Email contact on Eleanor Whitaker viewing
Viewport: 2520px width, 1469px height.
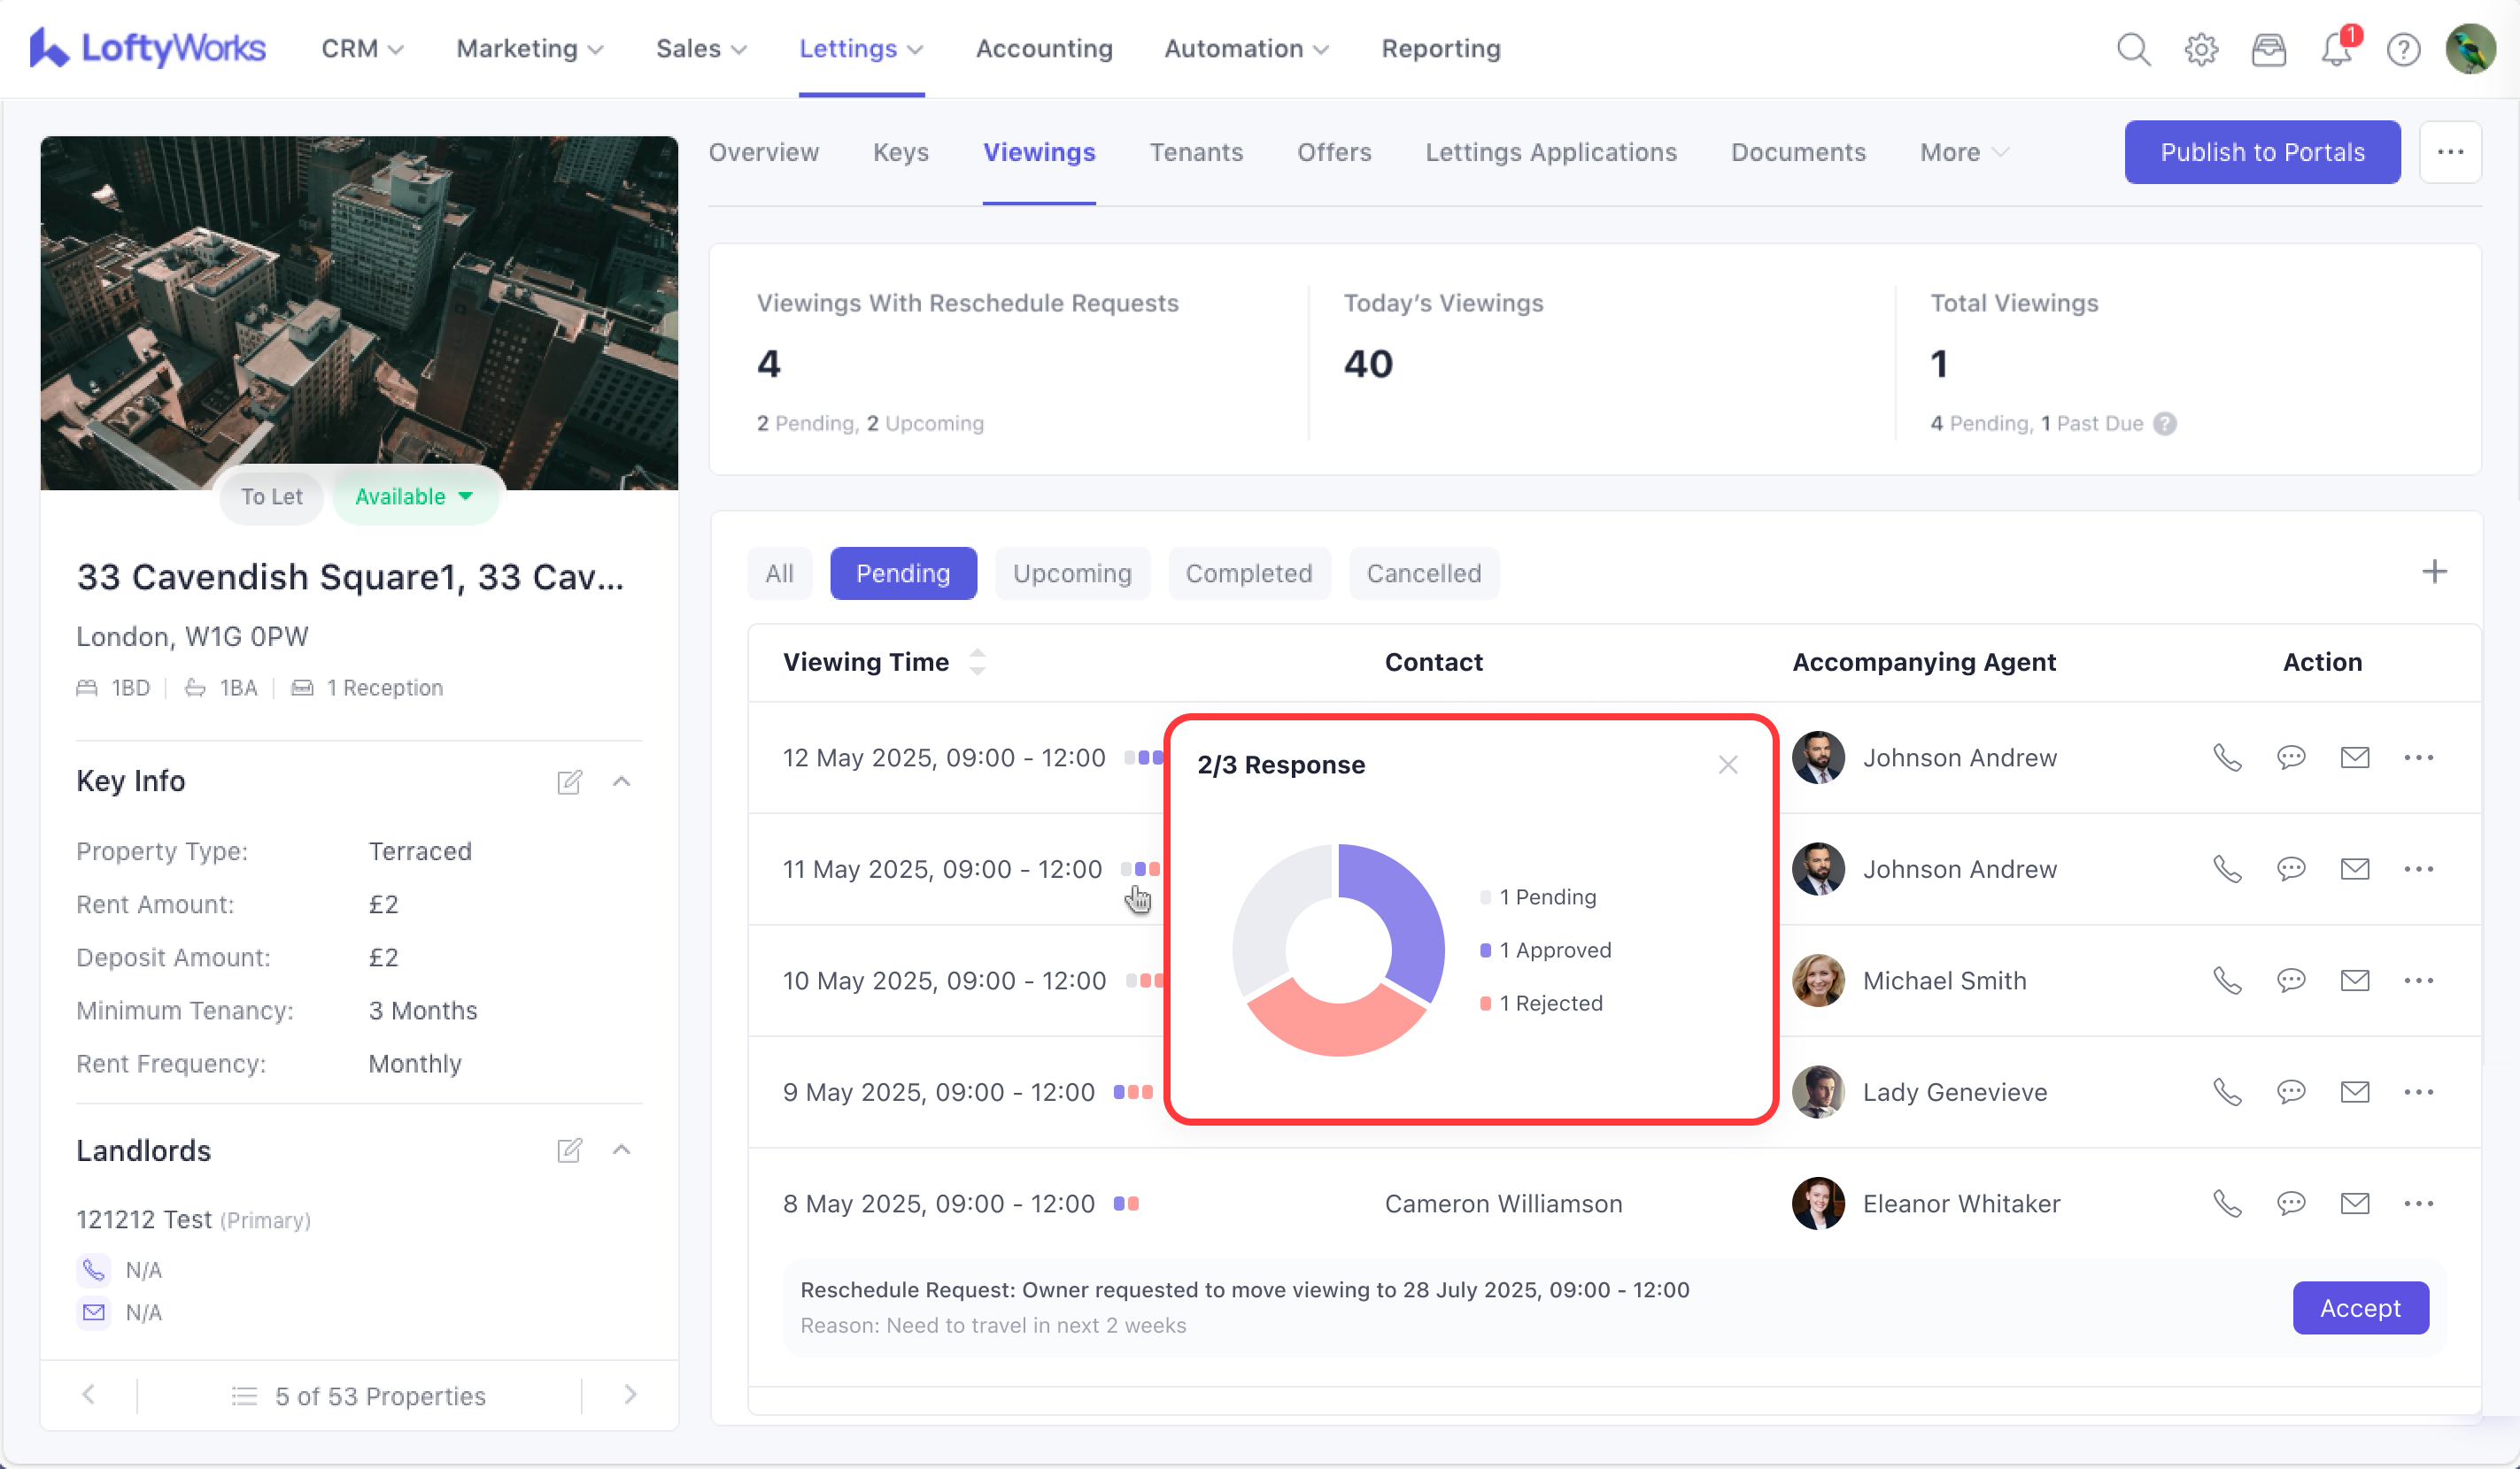click(x=2355, y=1204)
